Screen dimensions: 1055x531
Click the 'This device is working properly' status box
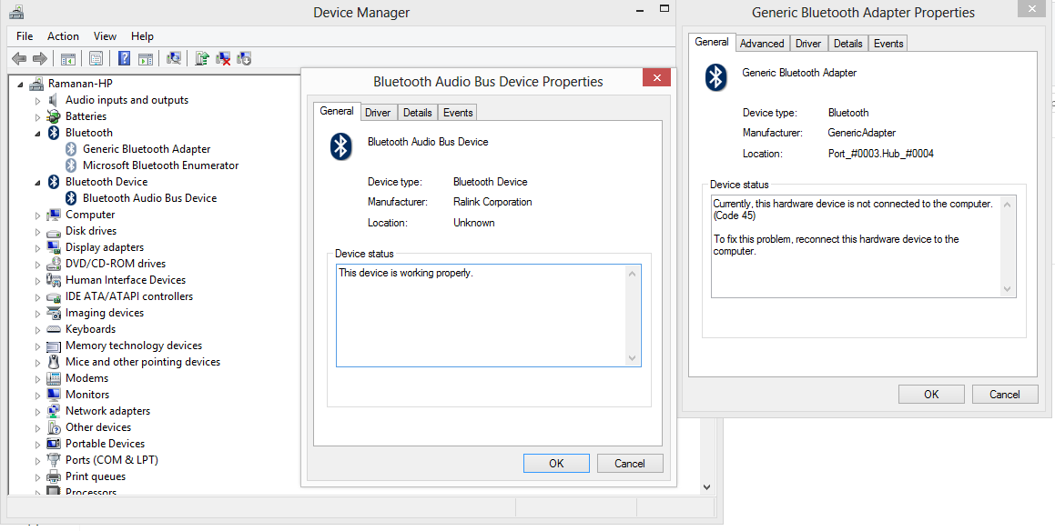[x=489, y=316]
